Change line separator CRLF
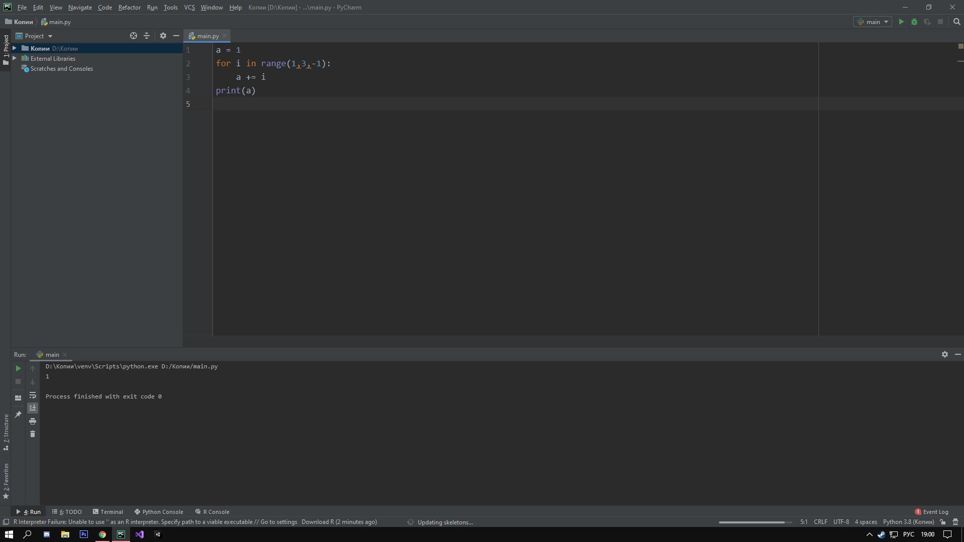 pyautogui.click(x=820, y=522)
